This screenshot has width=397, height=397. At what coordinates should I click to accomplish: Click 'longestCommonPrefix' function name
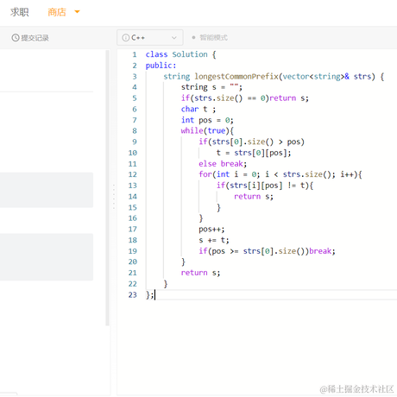pyautogui.click(x=236, y=76)
